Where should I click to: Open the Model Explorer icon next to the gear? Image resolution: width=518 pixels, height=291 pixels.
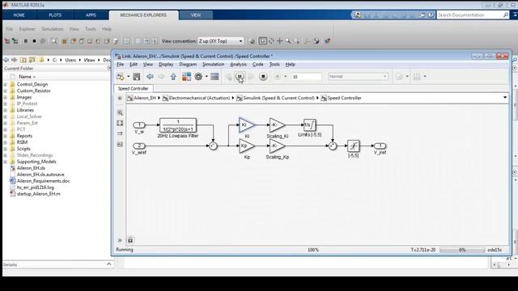tap(214, 77)
